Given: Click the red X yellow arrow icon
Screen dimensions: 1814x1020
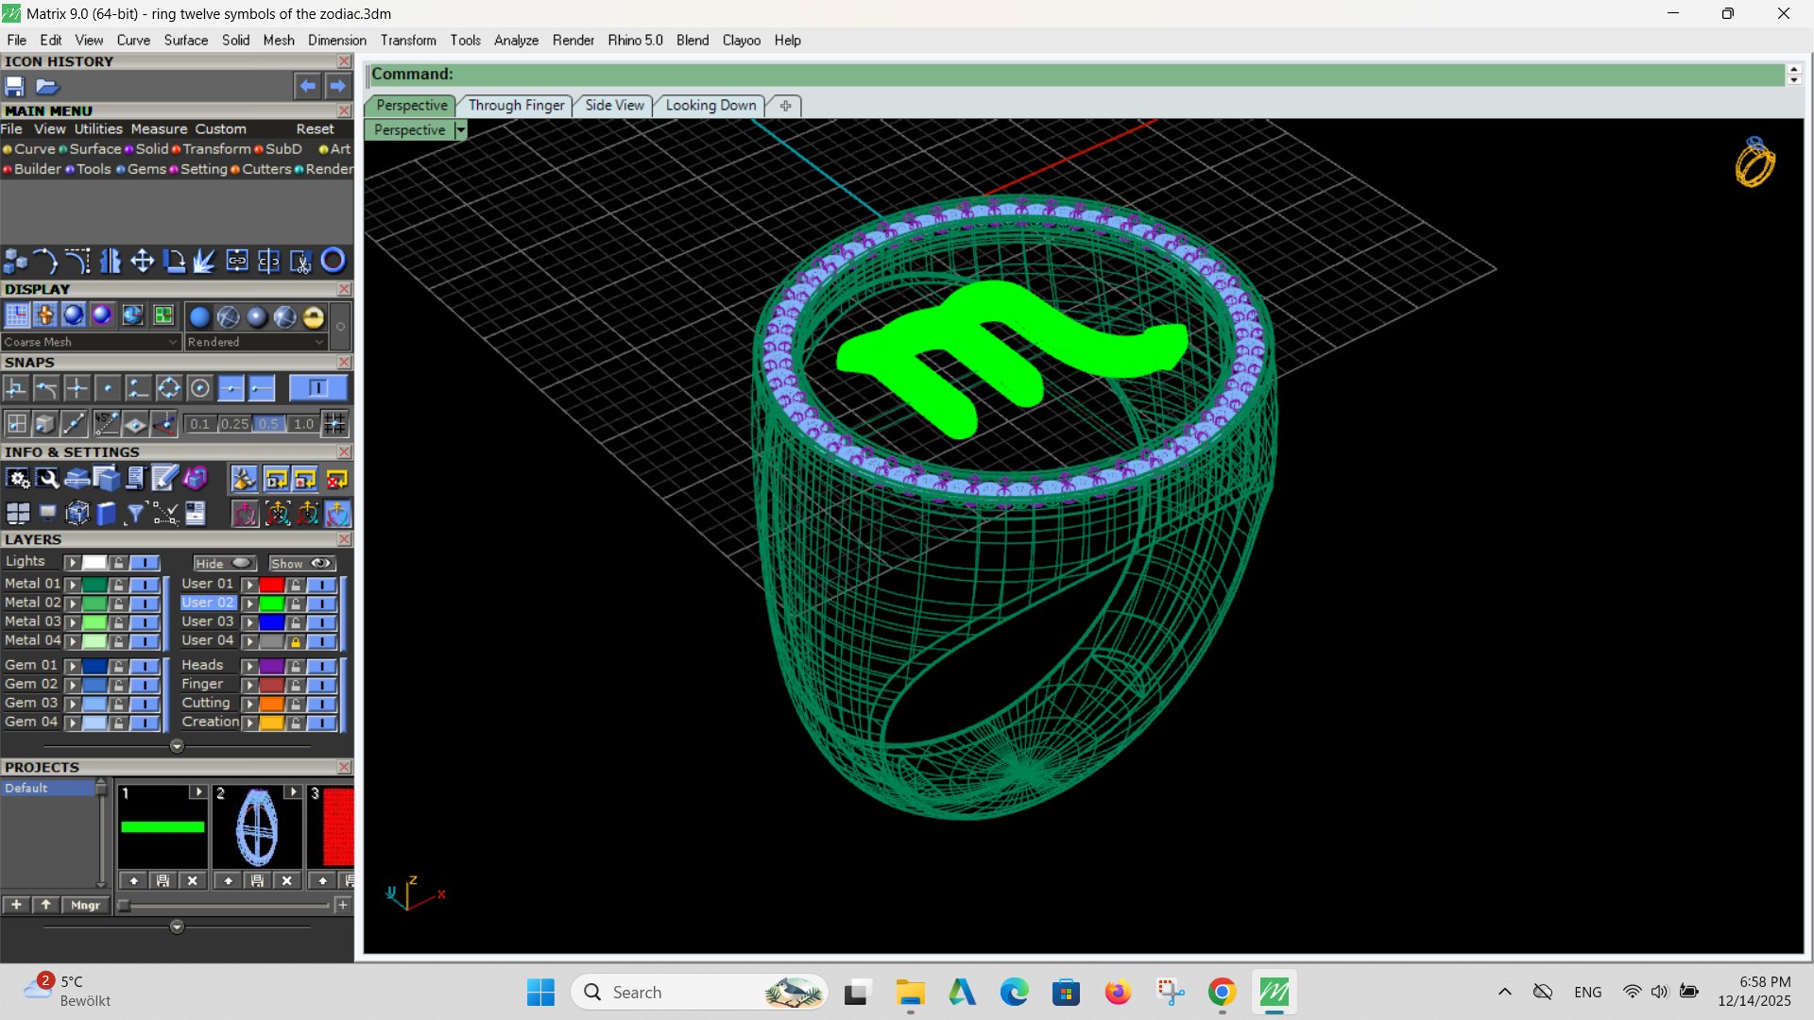Looking at the screenshot, I should pos(337,479).
